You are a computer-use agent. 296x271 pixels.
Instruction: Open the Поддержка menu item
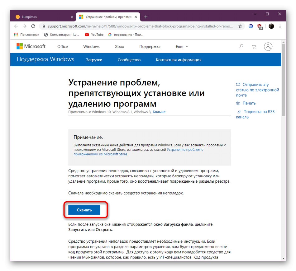click(x=150, y=47)
